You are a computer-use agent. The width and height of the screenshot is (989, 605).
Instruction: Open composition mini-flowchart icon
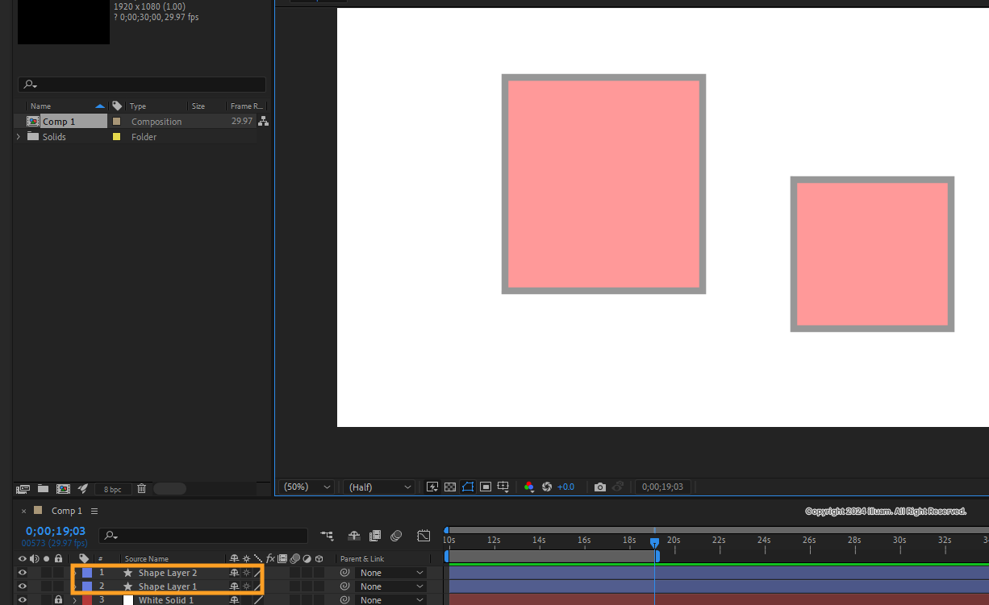[x=327, y=536]
